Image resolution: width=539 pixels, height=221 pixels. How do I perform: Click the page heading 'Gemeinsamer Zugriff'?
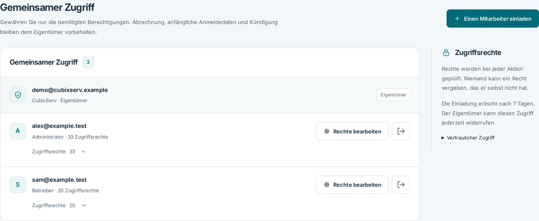(x=47, y=7)
